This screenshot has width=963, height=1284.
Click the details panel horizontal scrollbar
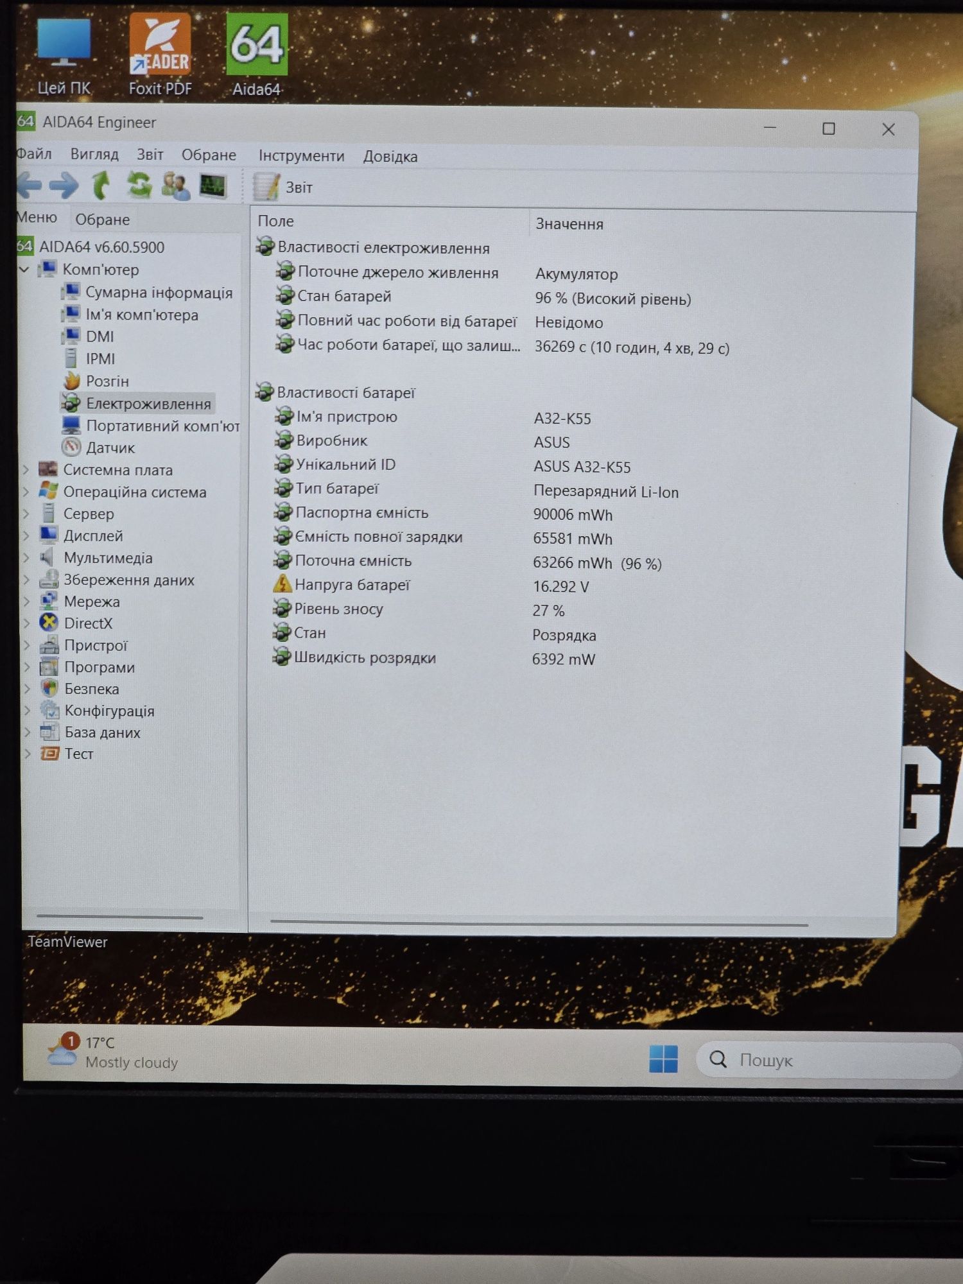[x=539, y=923]
